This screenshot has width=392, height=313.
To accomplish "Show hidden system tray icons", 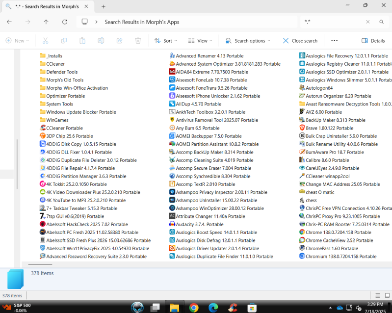I will (x=330, y=308).
